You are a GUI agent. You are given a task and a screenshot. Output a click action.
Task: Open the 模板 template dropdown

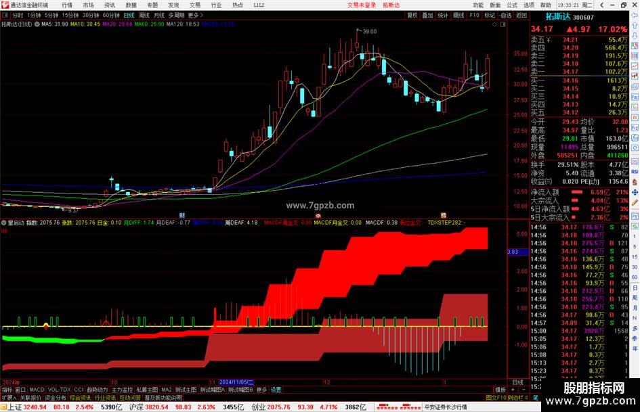pos(500,390)
